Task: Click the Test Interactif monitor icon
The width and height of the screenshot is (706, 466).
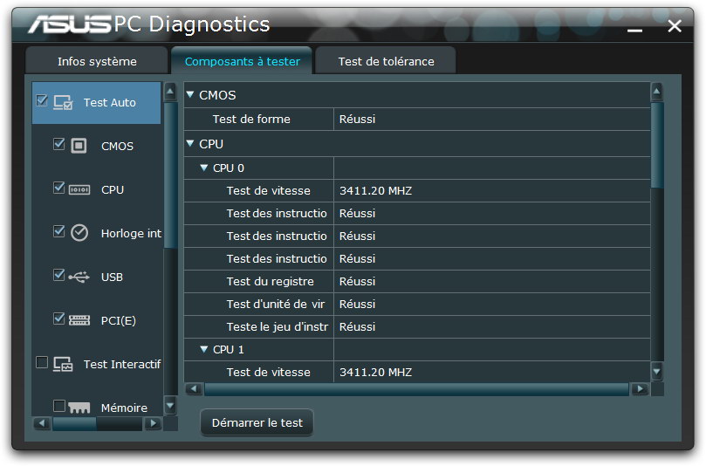Action: pos(63,364)
